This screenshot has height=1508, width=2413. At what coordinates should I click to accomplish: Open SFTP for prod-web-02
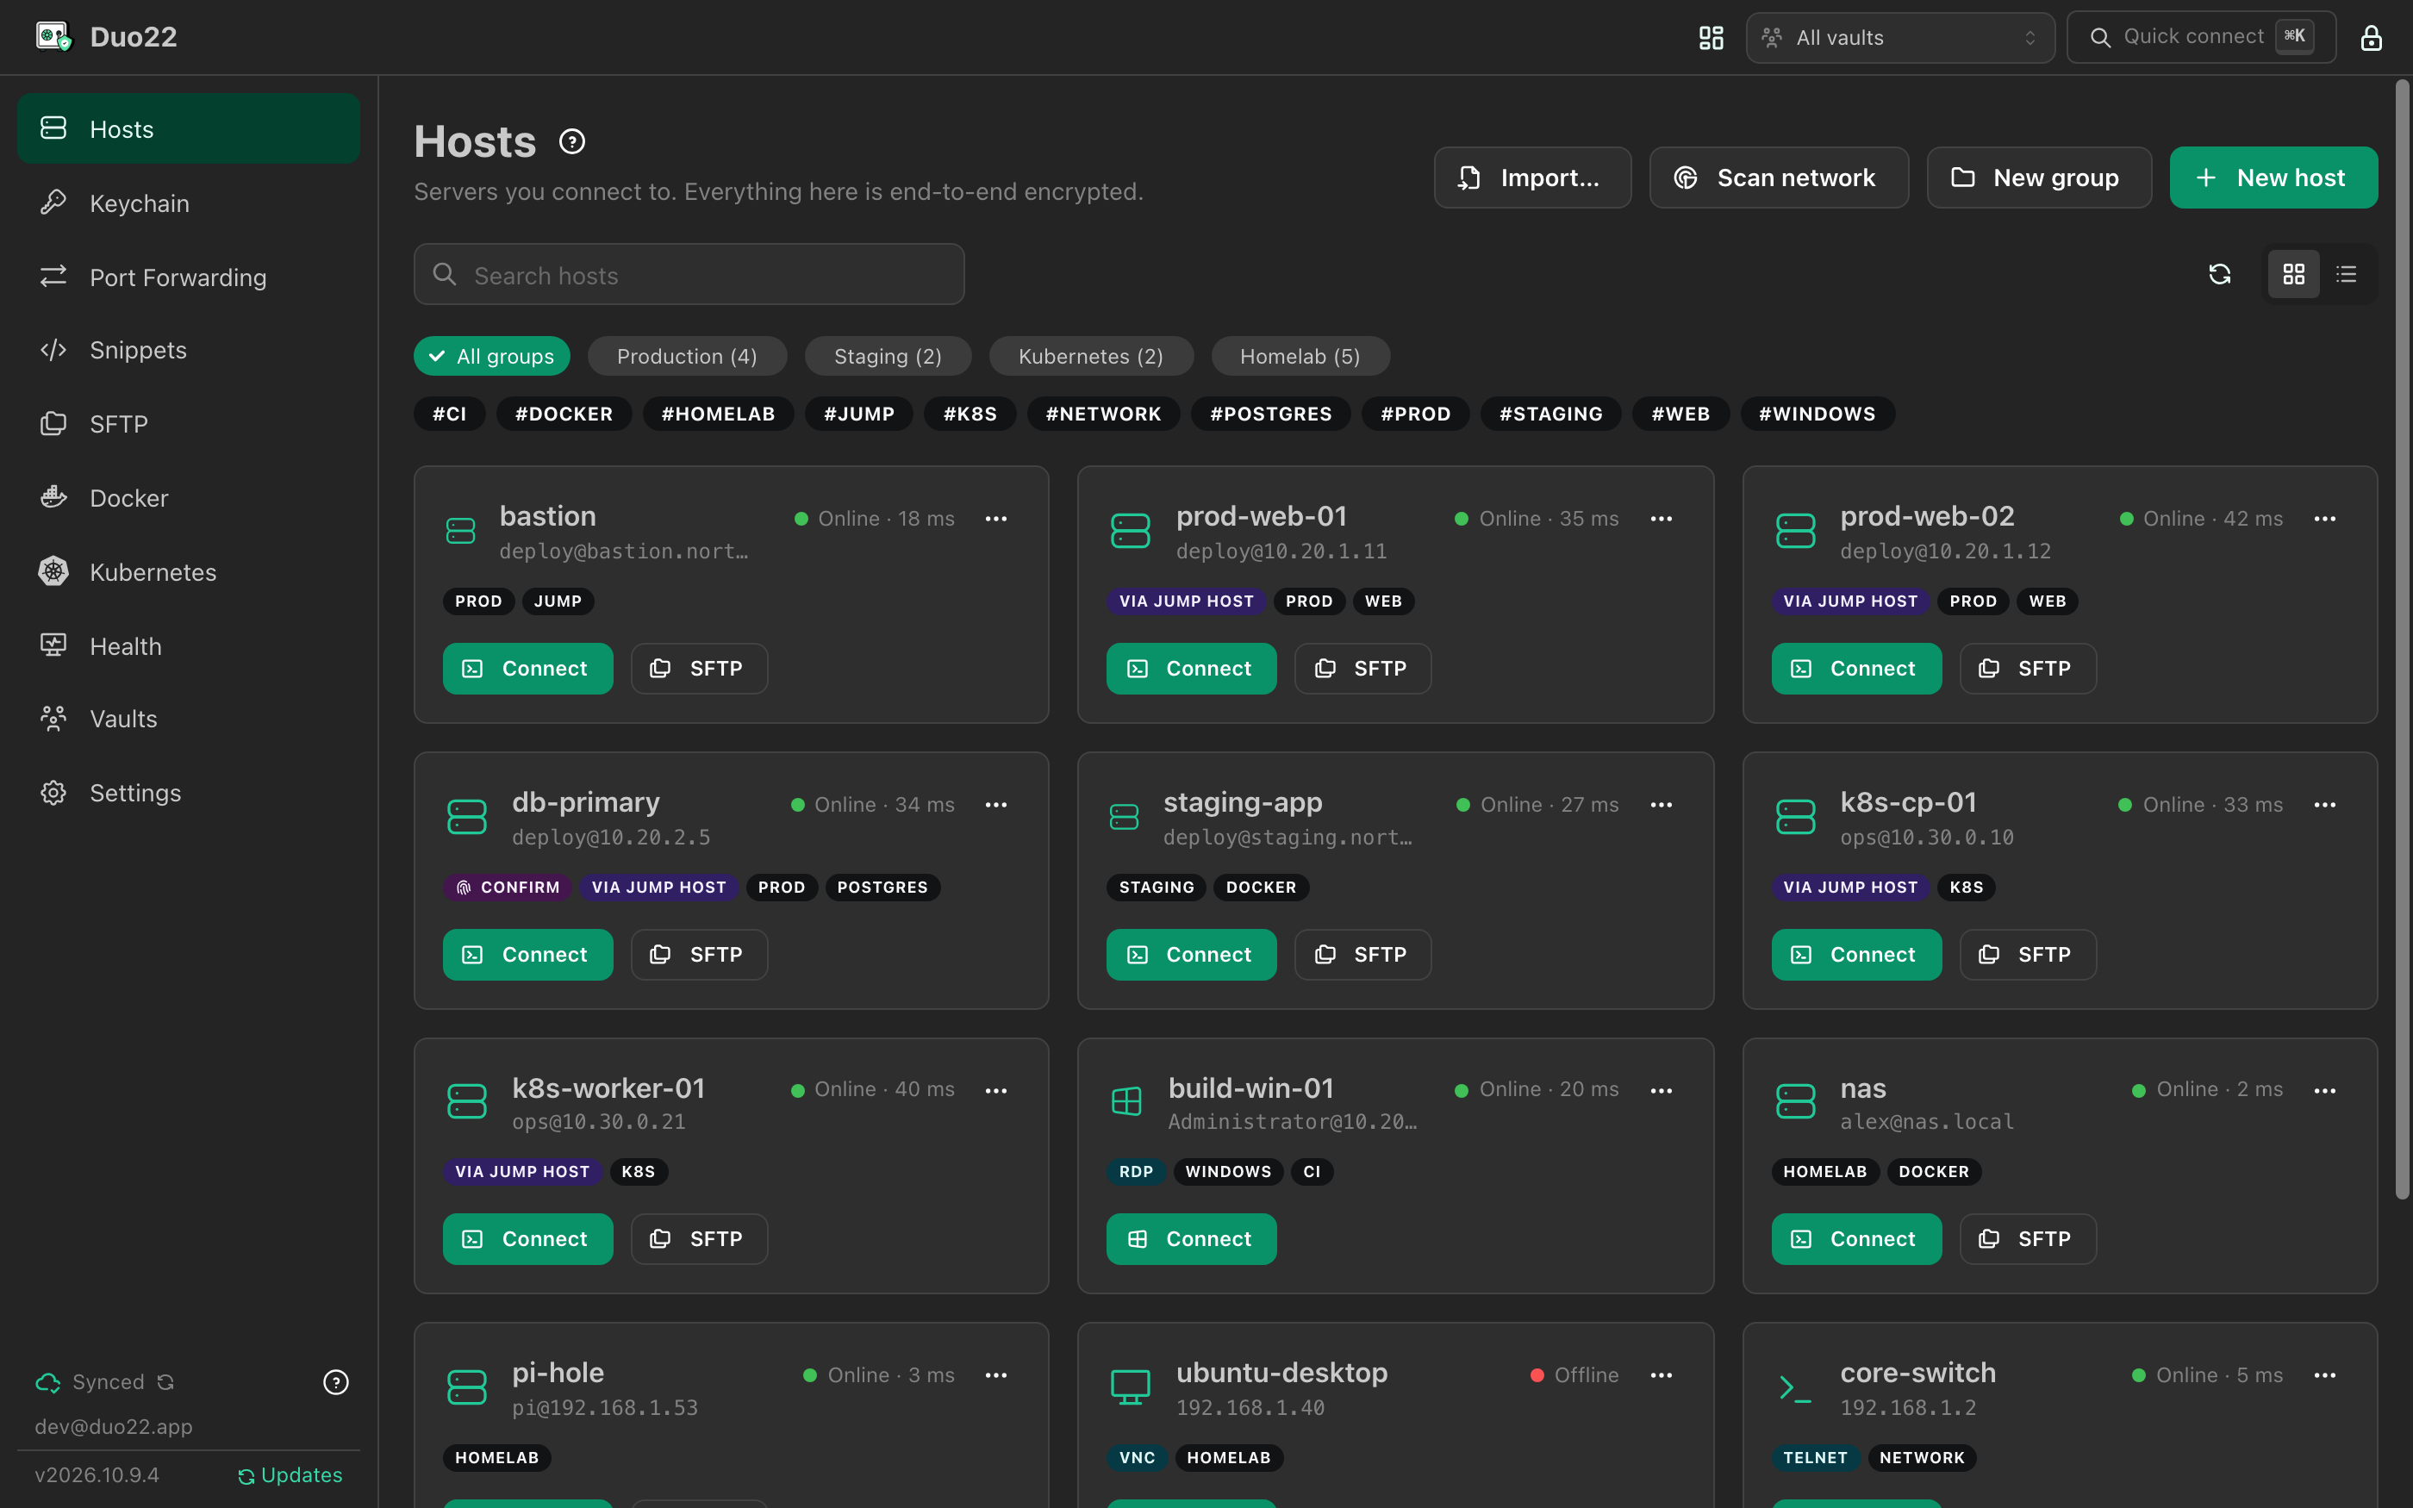tap(2027, 668)
